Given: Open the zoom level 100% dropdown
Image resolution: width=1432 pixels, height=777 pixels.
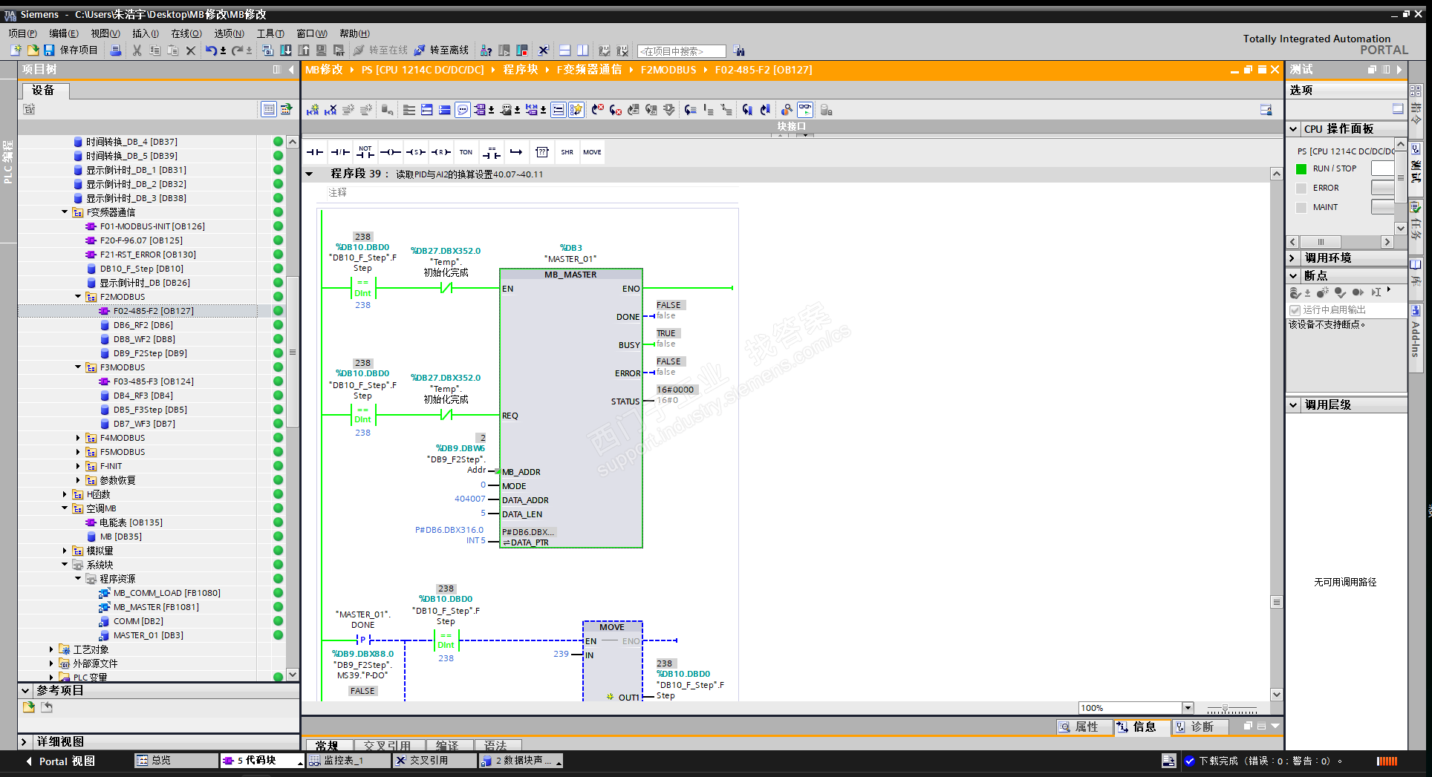Looking at the screenshot, I should point(1187,708).
